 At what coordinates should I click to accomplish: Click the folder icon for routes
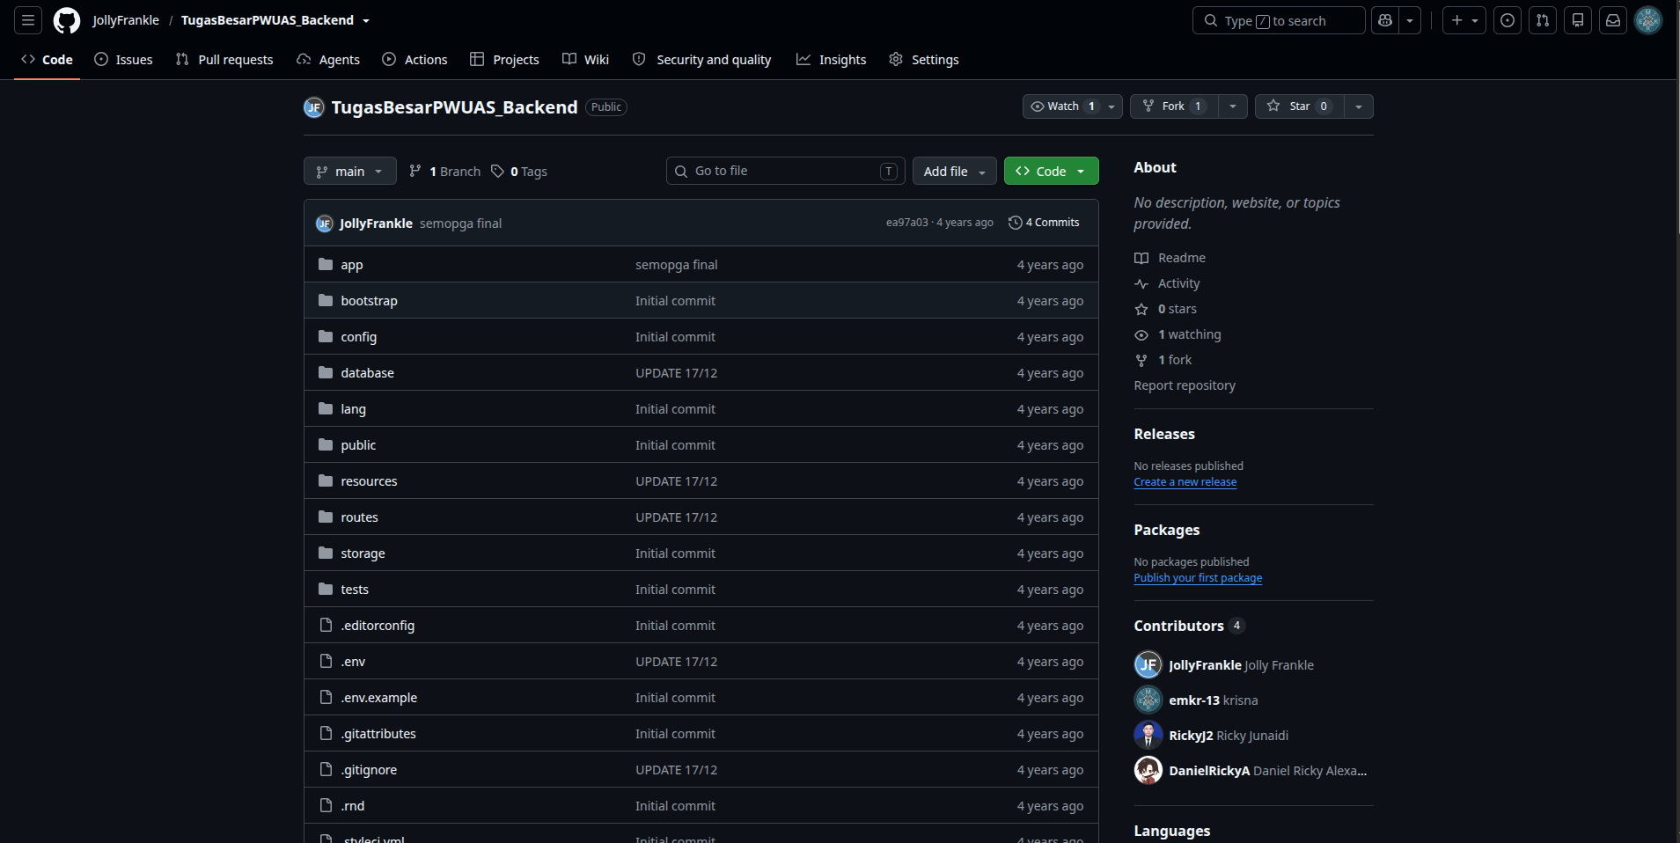point(326,517)
